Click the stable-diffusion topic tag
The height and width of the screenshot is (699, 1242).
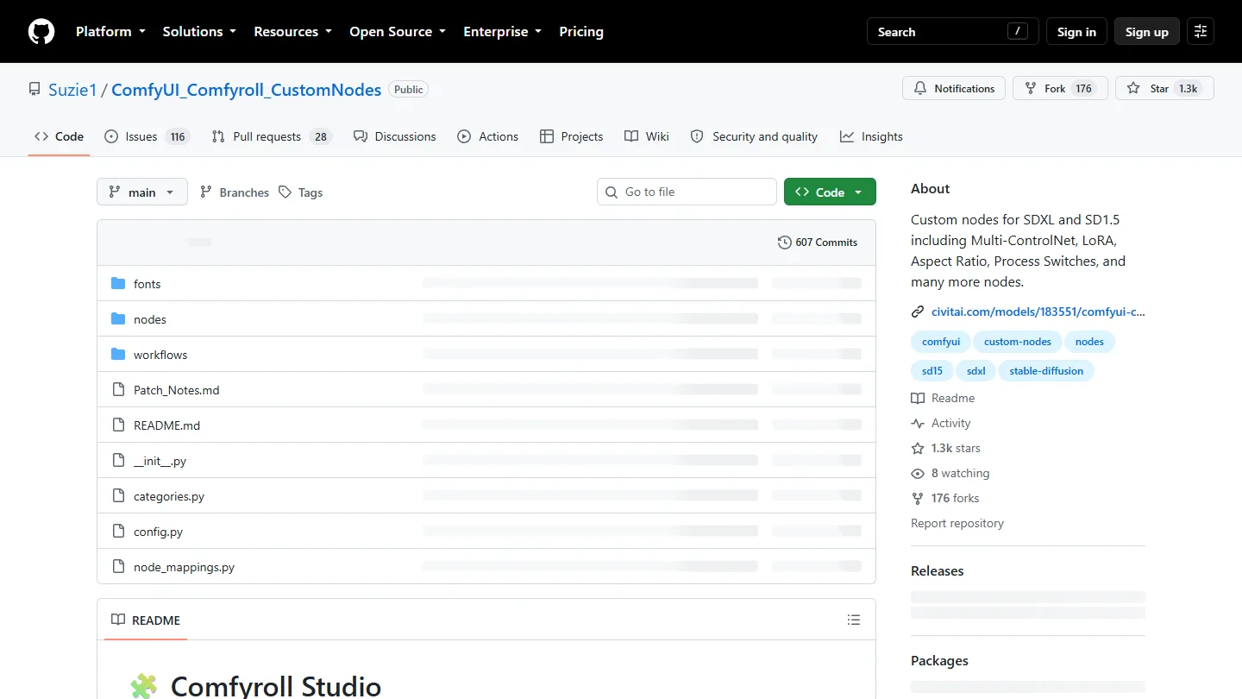click(1046, 371)
